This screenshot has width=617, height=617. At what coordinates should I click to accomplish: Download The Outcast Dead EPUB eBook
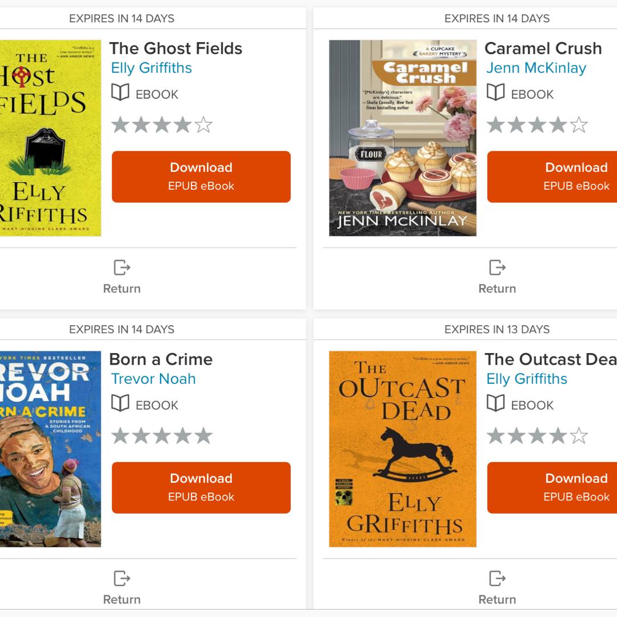tap(552, 487)
